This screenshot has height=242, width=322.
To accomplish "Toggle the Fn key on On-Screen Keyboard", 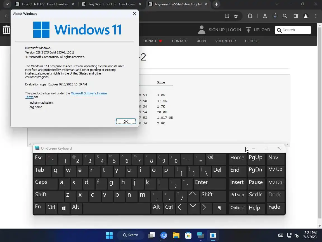I will pos(39,208).
